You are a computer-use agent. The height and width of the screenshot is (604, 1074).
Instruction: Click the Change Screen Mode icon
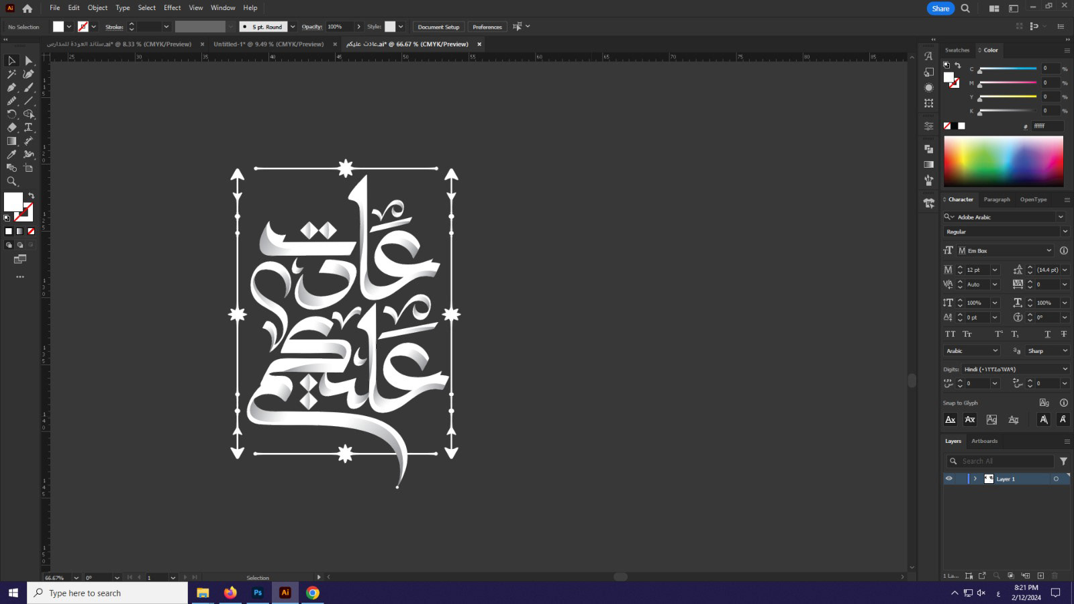click(20, 259)
